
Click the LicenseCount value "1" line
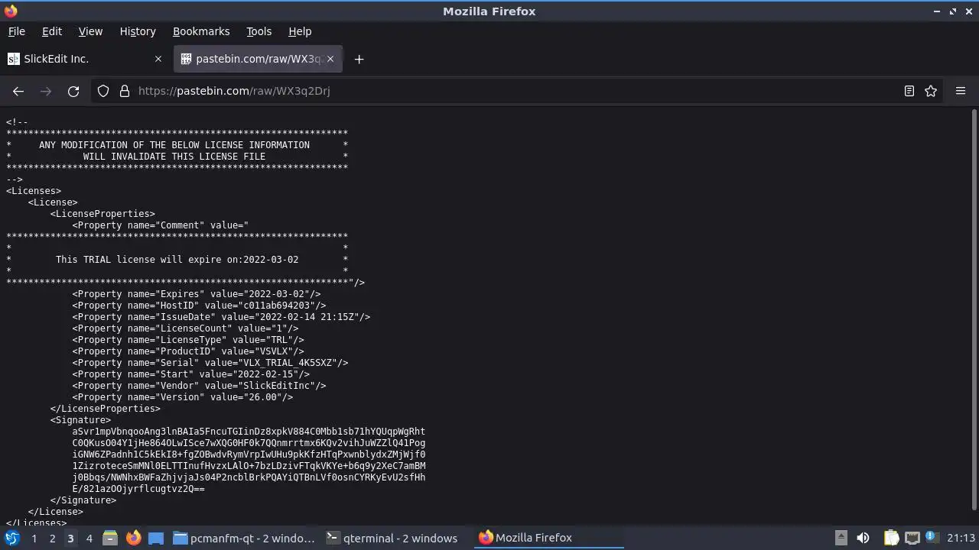click(186, 328)
